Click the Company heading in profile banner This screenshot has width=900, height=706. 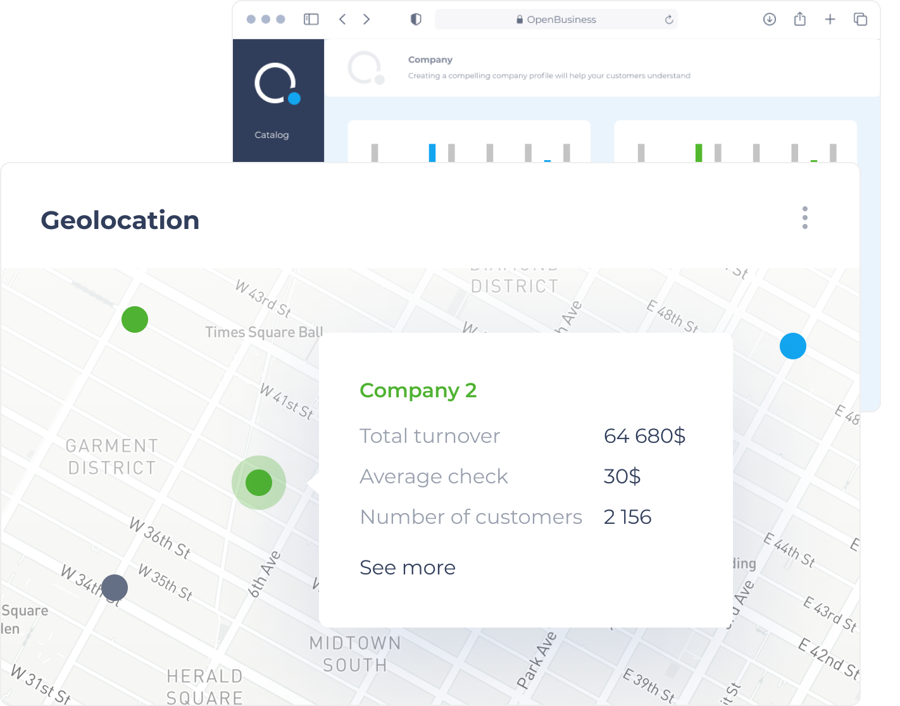pos(430,59)
